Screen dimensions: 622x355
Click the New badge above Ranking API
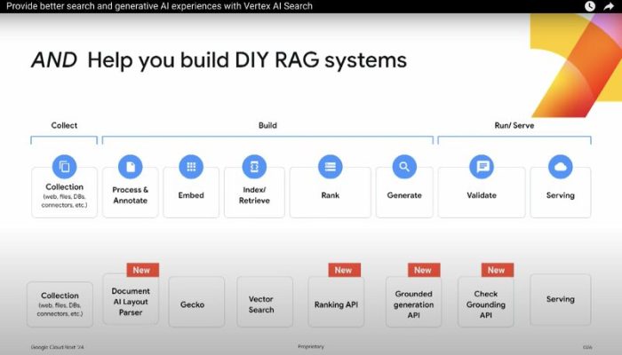tap(345, 270)
